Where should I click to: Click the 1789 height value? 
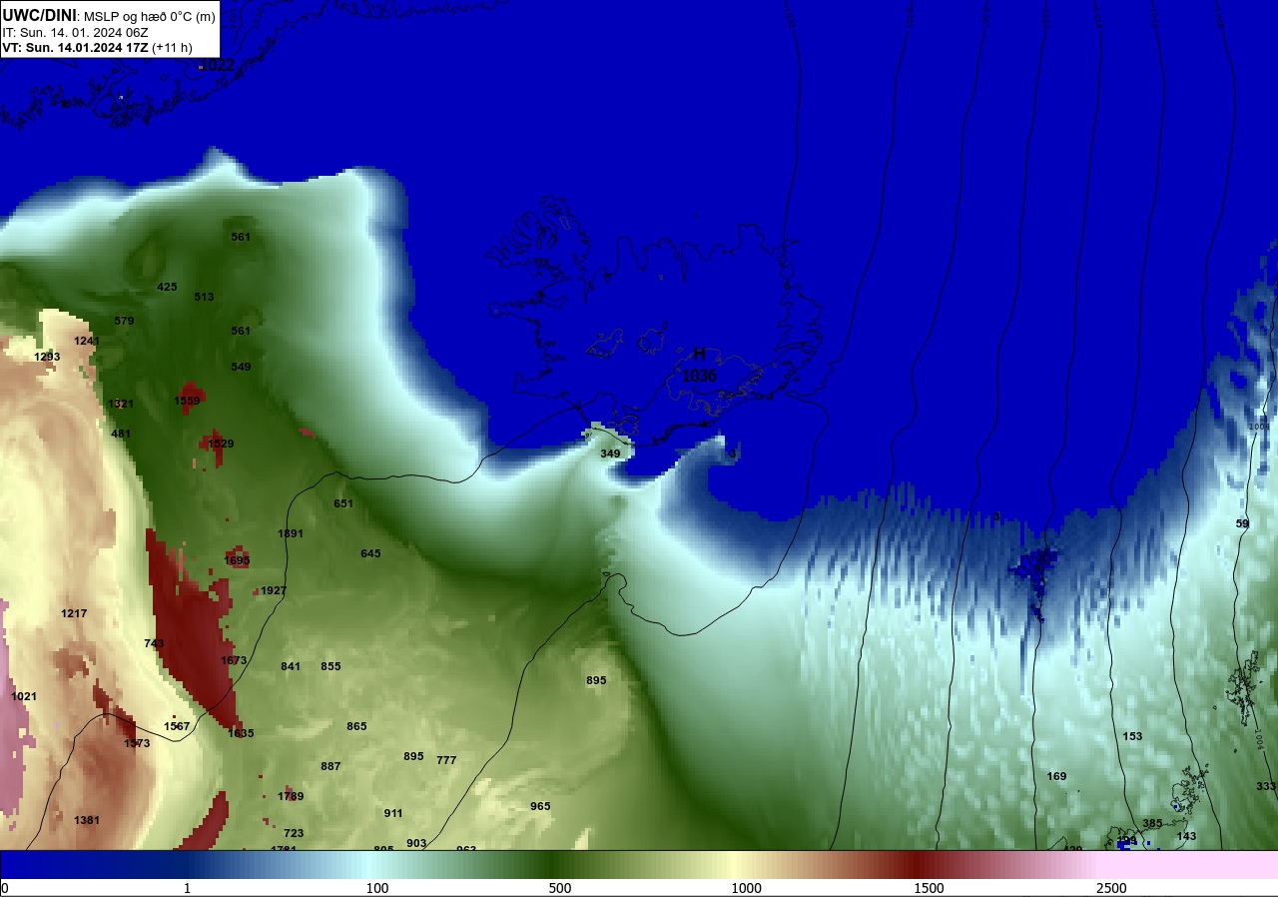tap(291, 796)
